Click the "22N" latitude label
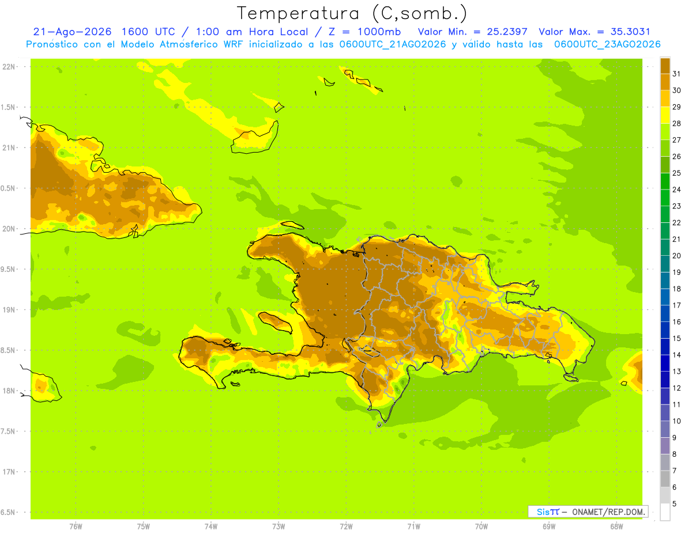The width and height of the screenshot is (692, 534). pyautogui.click(x=9, y=67)
